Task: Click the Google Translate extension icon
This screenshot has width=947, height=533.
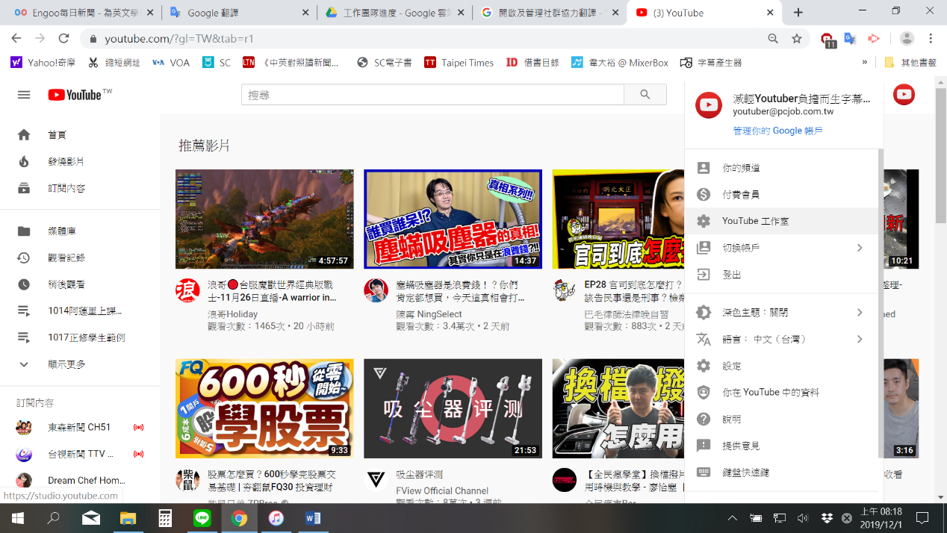Action: point(850,39)
